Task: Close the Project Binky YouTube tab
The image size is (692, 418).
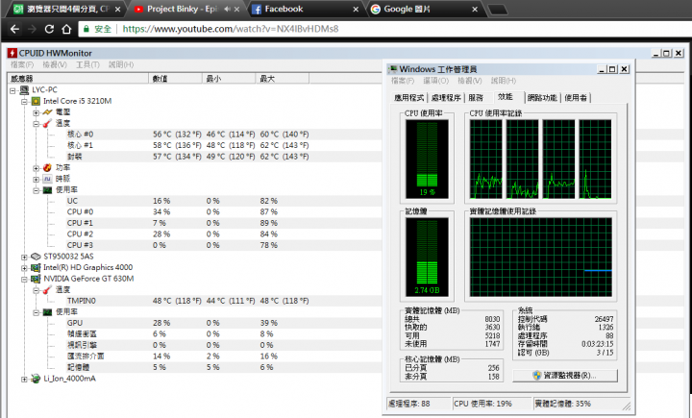Action: (237, 9)
